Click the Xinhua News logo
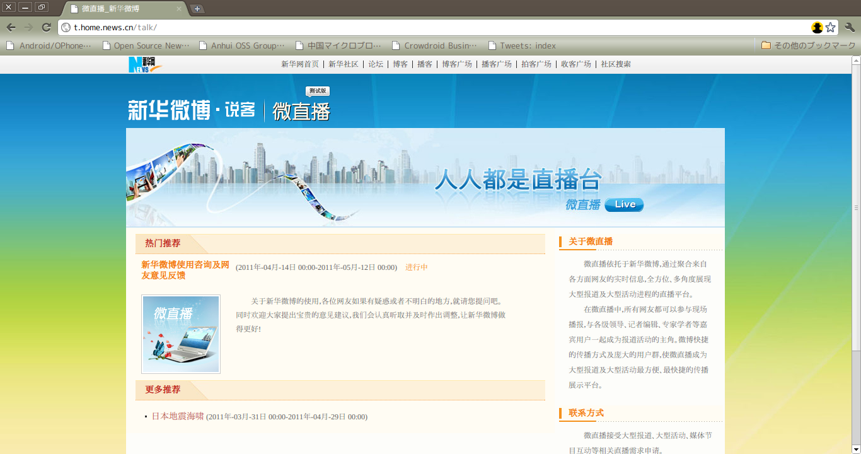This screenshot has height=454, width=861. click(145, 64)
